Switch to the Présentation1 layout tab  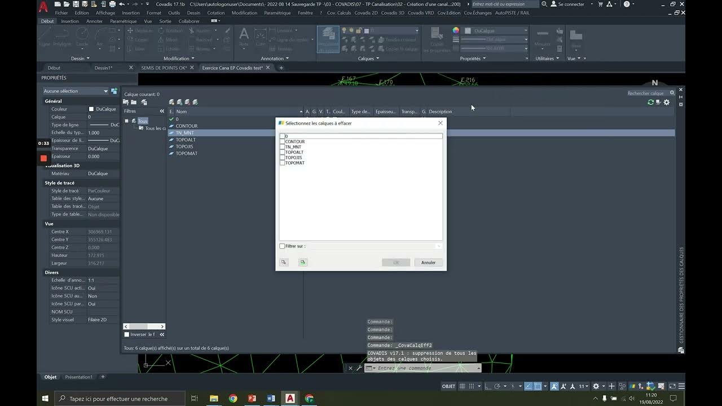point(78,377)
